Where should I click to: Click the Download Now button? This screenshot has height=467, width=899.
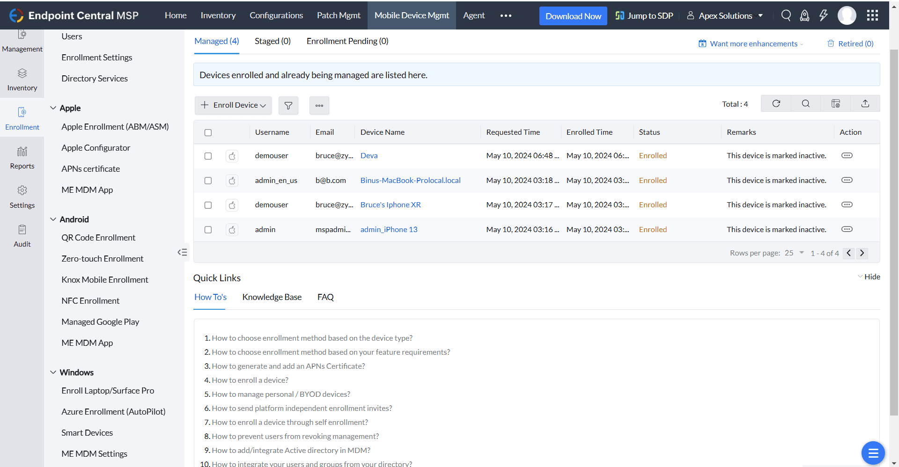(x=573, y=16)
